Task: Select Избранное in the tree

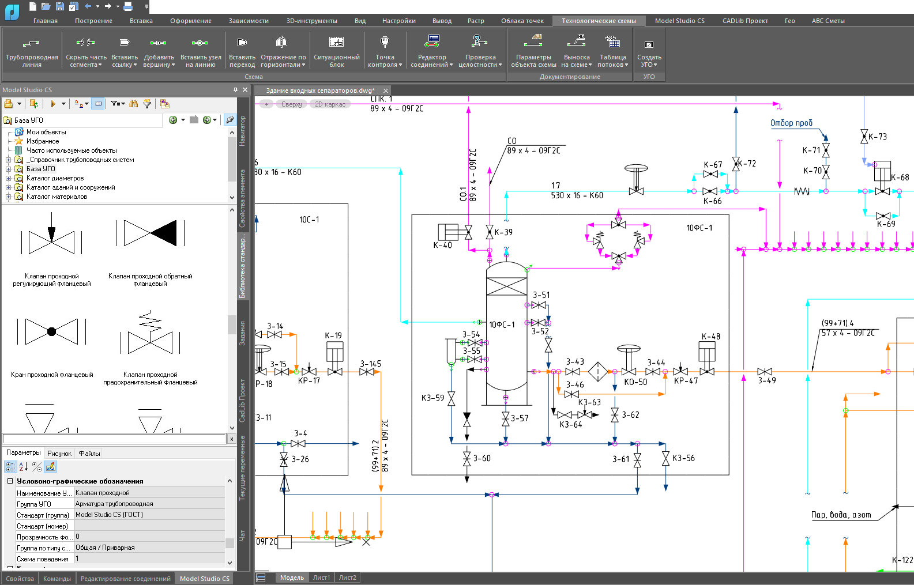Action: (x=43, y=141)
